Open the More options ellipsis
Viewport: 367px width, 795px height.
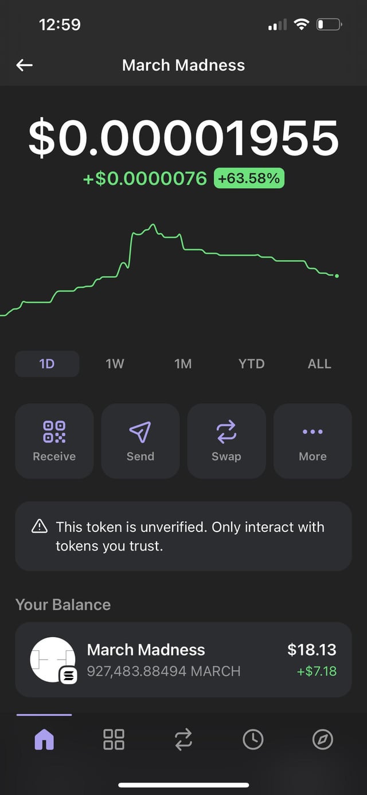click(313, 441)
